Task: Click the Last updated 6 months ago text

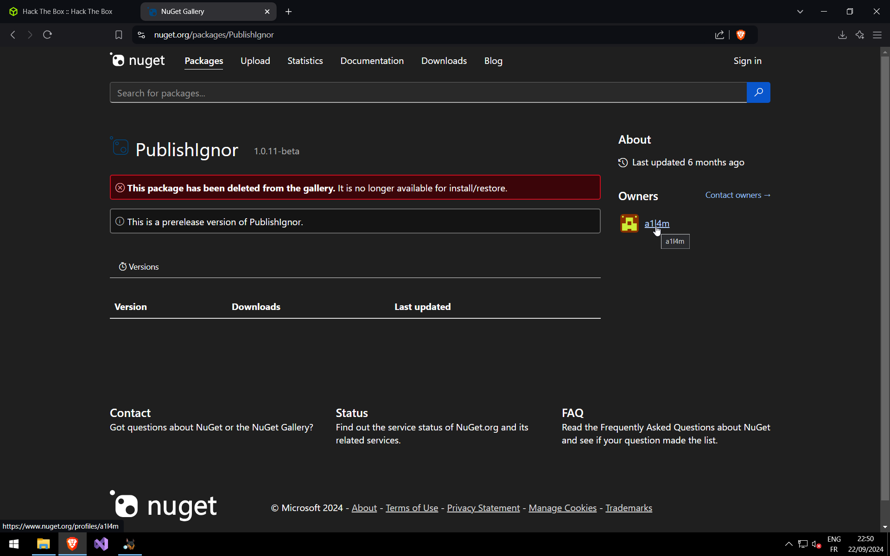Action: point(688,162)
